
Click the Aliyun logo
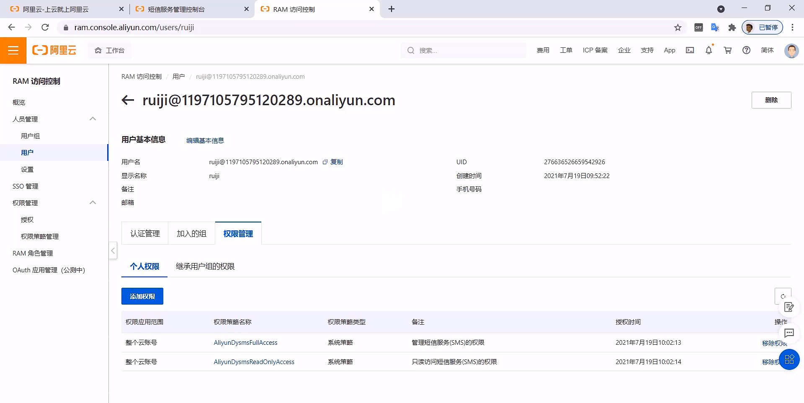point(54,50)
